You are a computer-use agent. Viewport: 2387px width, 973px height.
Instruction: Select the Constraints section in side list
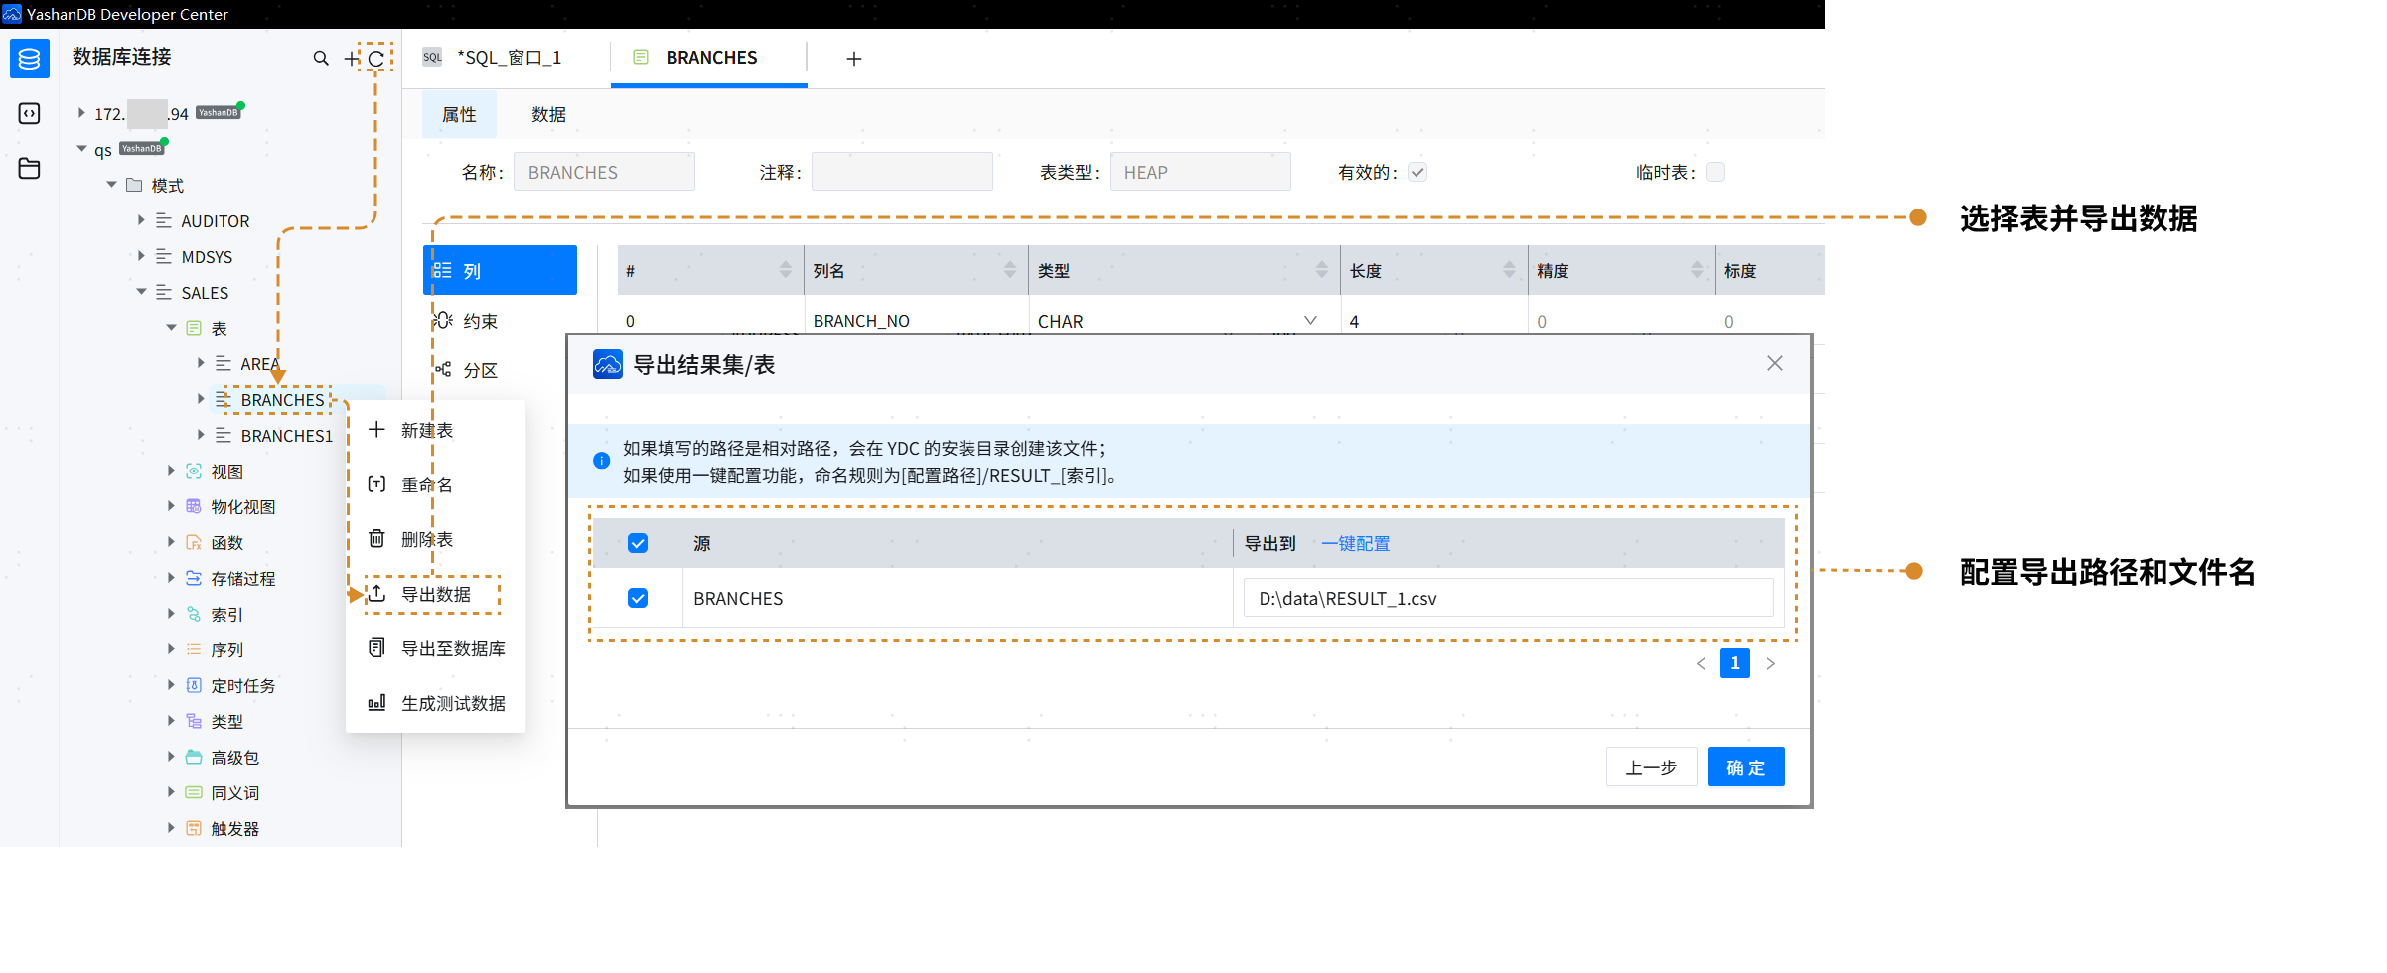[480, 321]
